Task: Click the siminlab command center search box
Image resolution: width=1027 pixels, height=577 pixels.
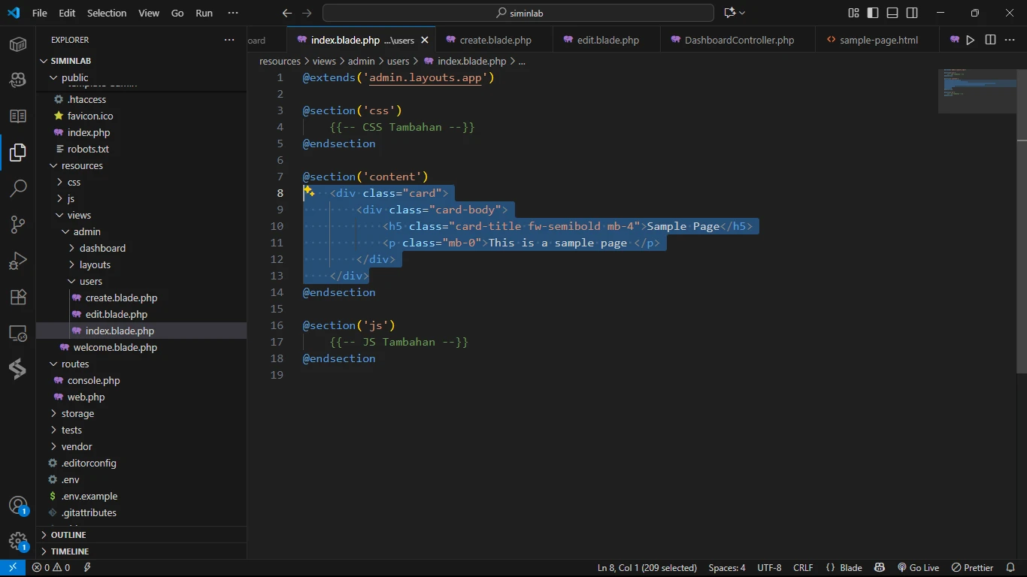Action: [x=518, y=13]
